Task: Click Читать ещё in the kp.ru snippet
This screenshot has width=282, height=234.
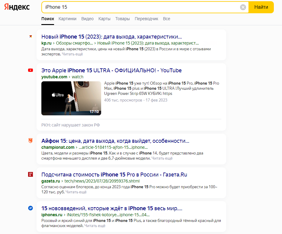Action: tap(72, 54)
